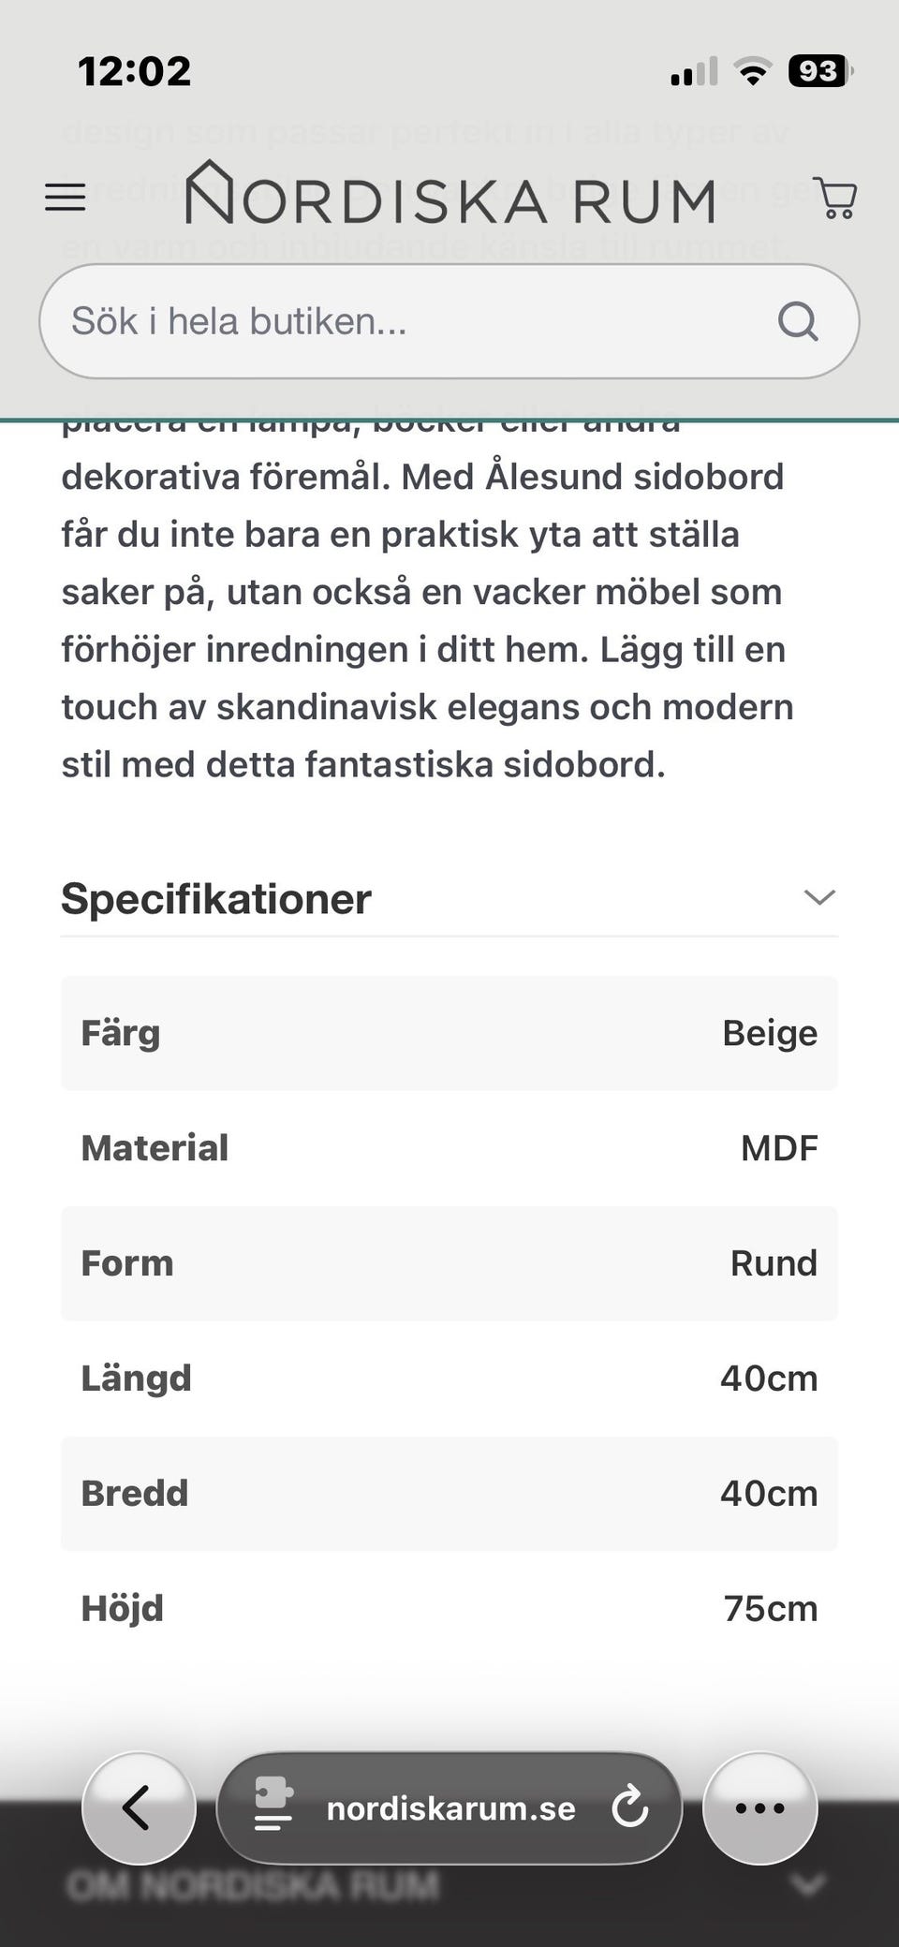Viewport: 899px width, 1947px height.
Task: Open the hamburger navigation menu
Action: pyautogui.click(x=66, y=198)
